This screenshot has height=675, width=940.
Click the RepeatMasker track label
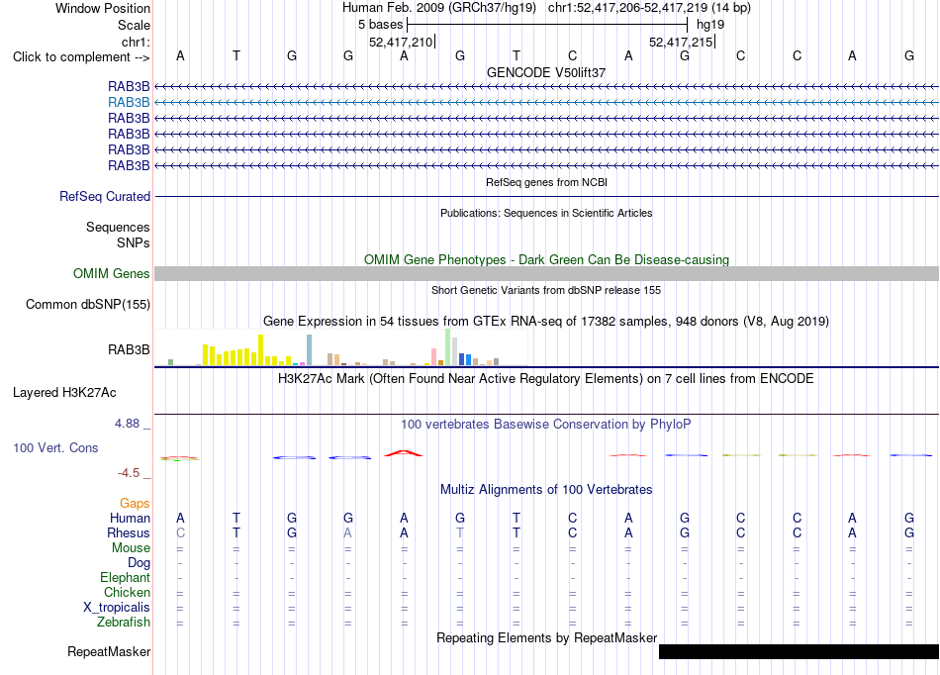[109, 651]
